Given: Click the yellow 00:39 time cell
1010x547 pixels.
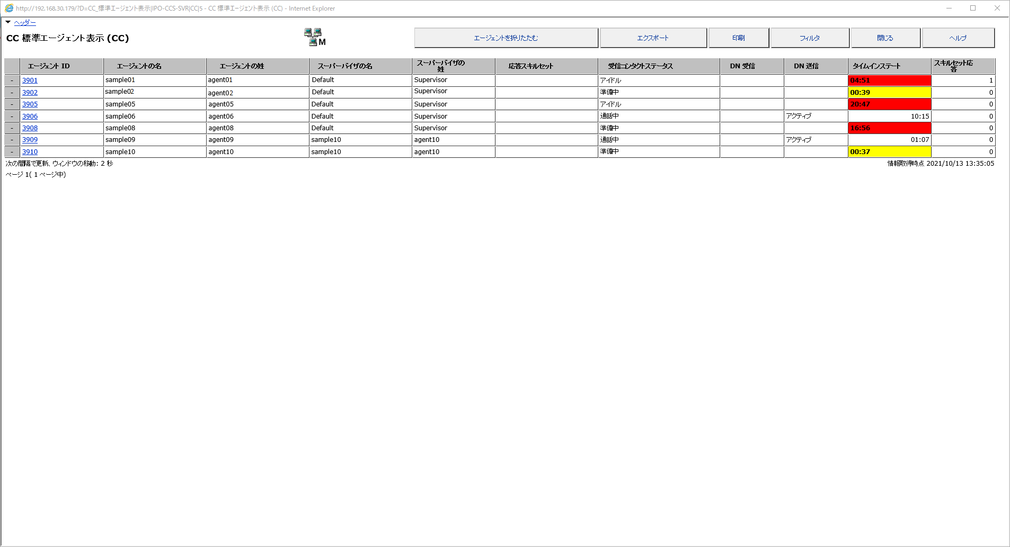Looking at the screenshot, I should [889, 93].
